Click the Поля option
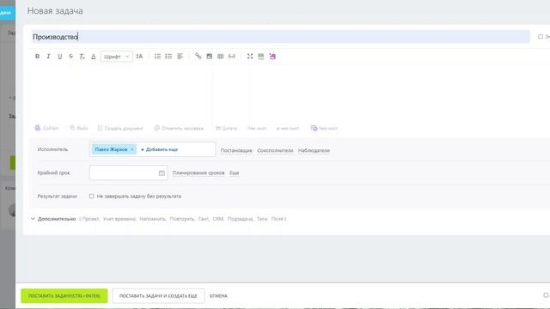 (x=277, y=219)
